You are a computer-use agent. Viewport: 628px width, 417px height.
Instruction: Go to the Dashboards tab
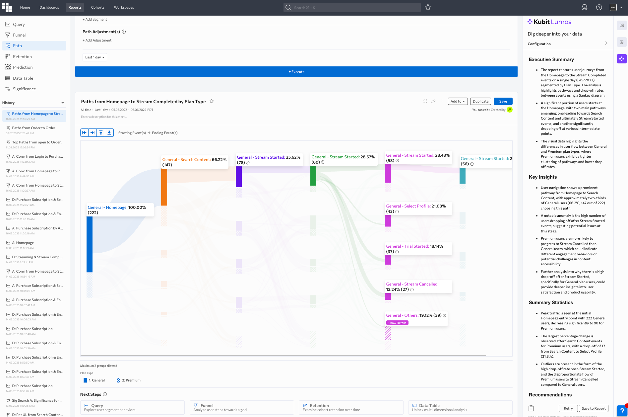point(49,7)
